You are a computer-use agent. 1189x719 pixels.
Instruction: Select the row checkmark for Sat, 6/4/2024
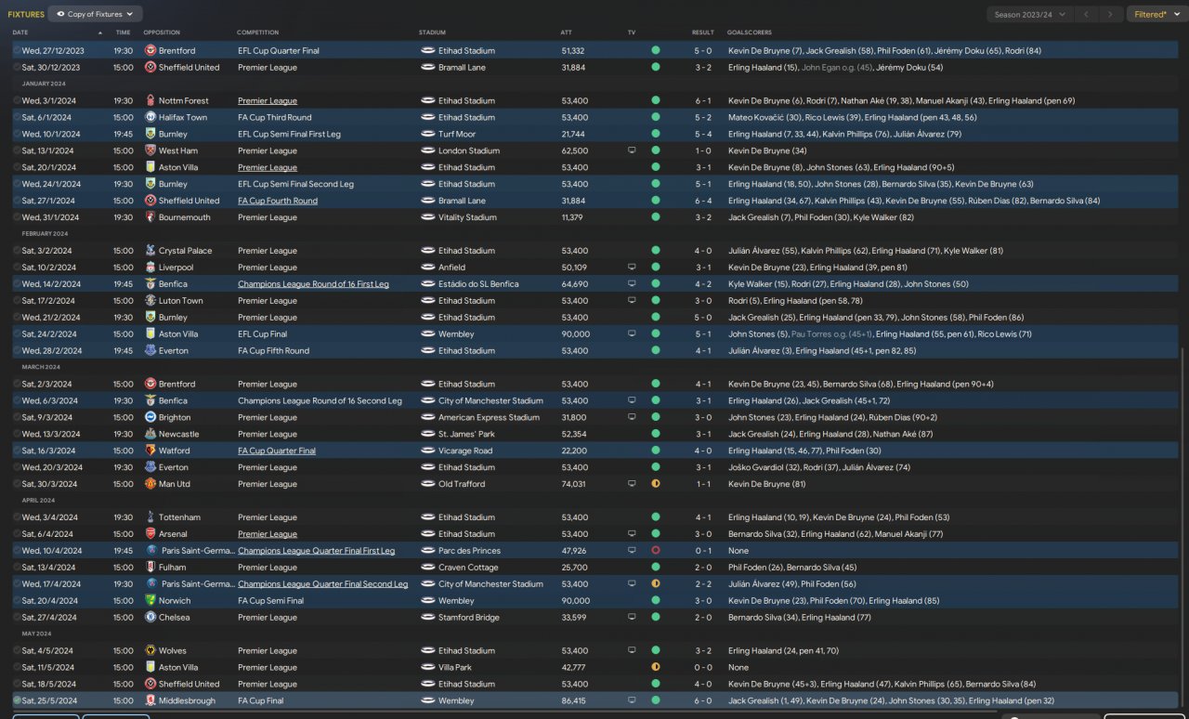17,534
